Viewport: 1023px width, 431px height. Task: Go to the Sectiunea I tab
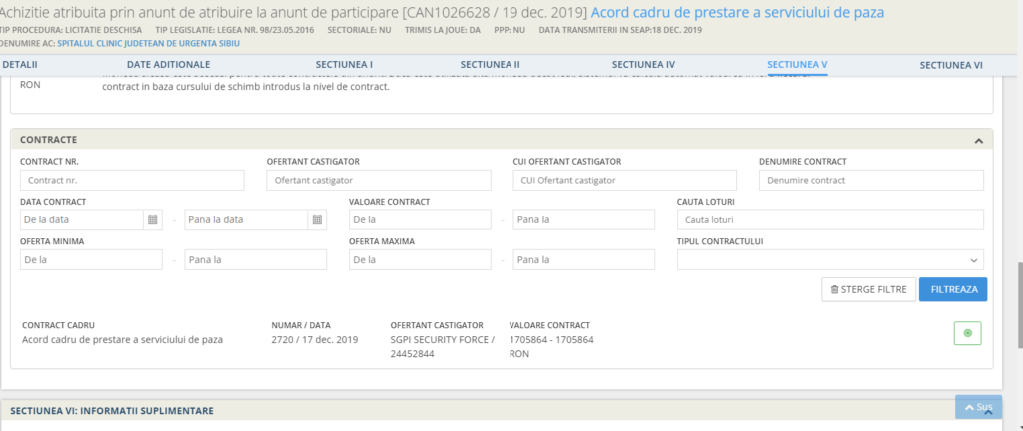coord(344,64)
